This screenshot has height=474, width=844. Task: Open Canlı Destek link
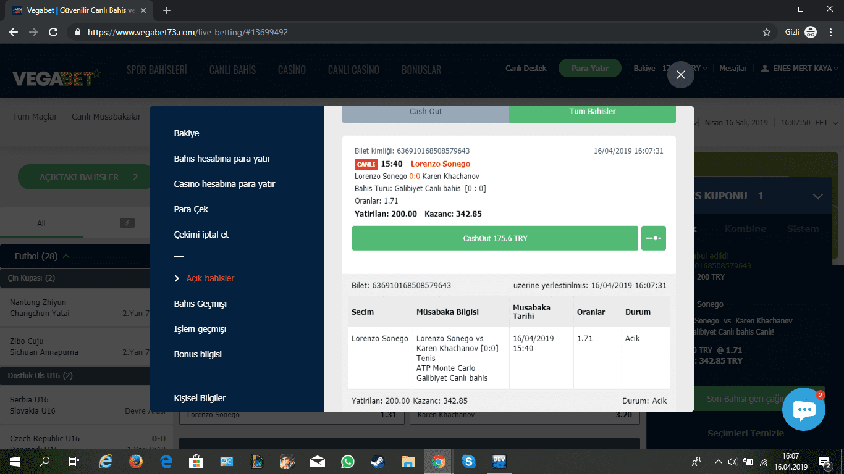point(526,68)
